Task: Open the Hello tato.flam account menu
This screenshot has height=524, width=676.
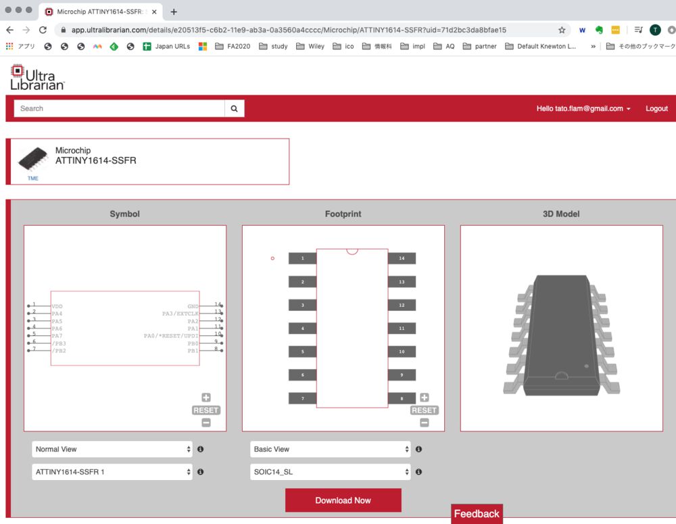Action: pos(583,108)
